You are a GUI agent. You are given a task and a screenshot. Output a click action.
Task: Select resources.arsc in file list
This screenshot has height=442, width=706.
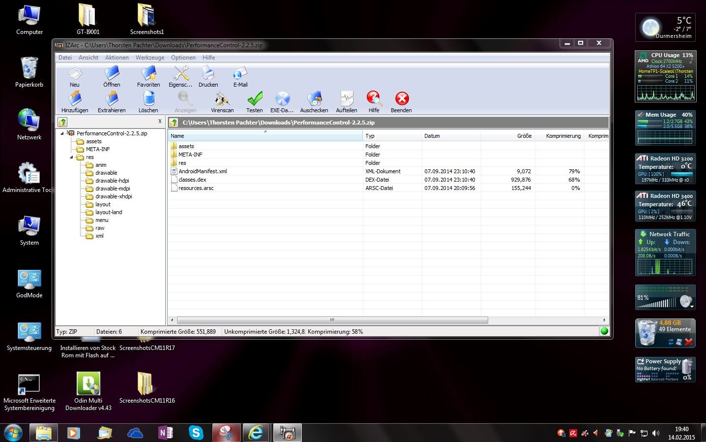click(x=196, y=188)
